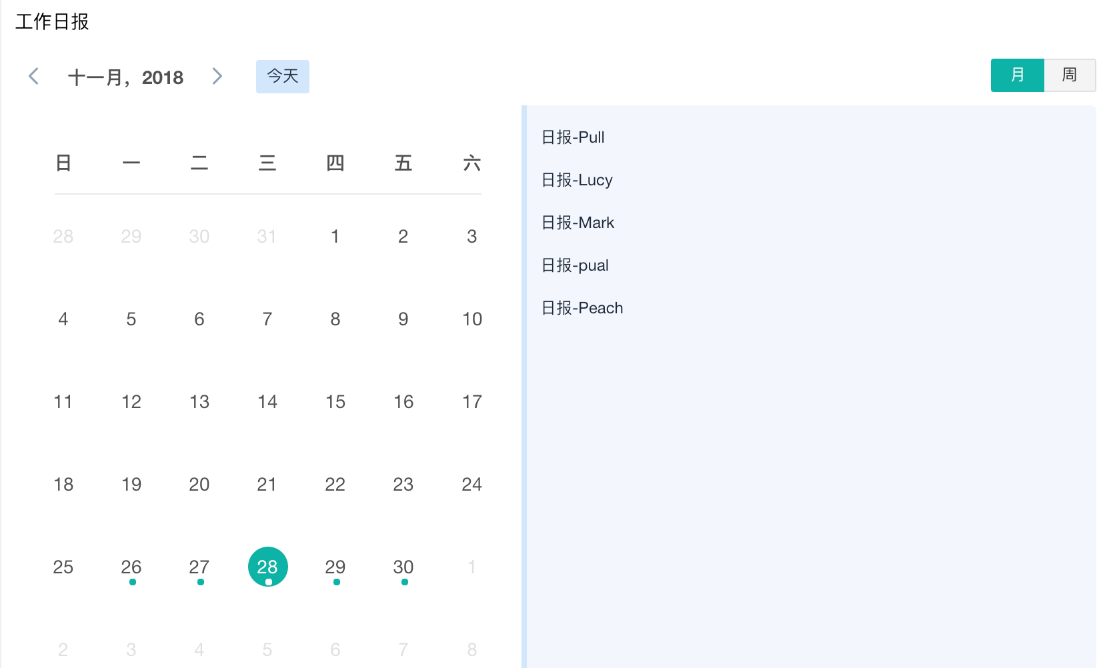Viewport: 1107px width, 668px height.
Task: Select November 30 on the calendar
Action: tap(403, 567)
